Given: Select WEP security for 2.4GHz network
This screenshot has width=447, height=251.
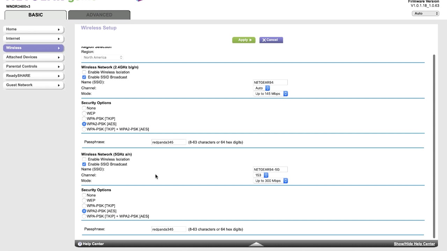Looking at the screenshot, I should 84,113.
